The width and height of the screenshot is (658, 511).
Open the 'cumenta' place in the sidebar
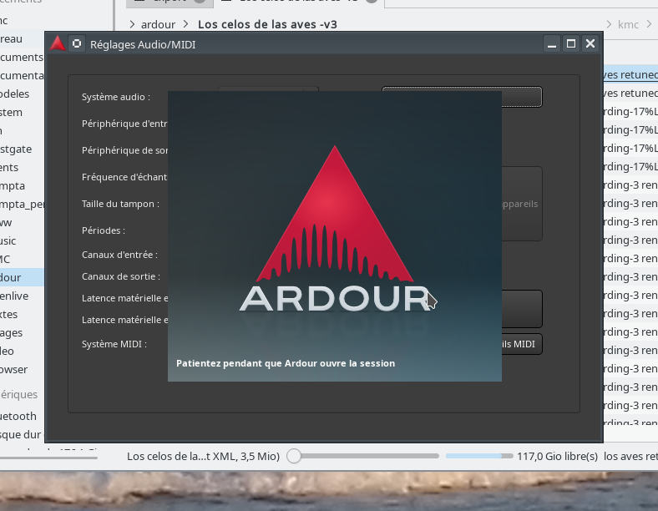point(22,75)
